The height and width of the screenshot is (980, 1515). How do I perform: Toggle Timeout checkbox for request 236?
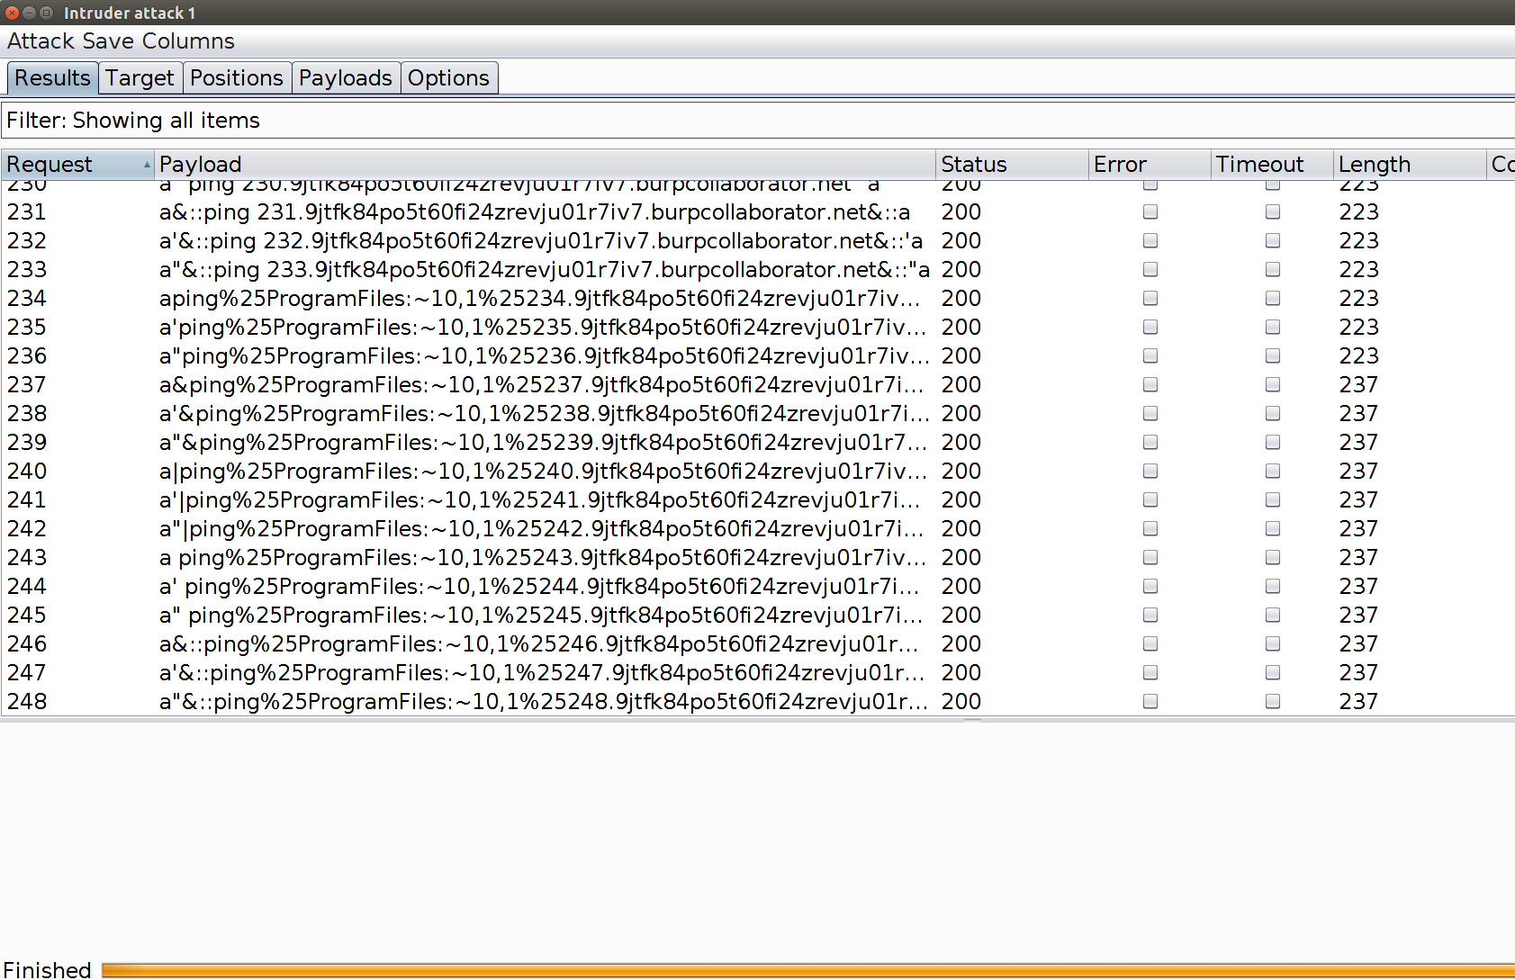1273,355
